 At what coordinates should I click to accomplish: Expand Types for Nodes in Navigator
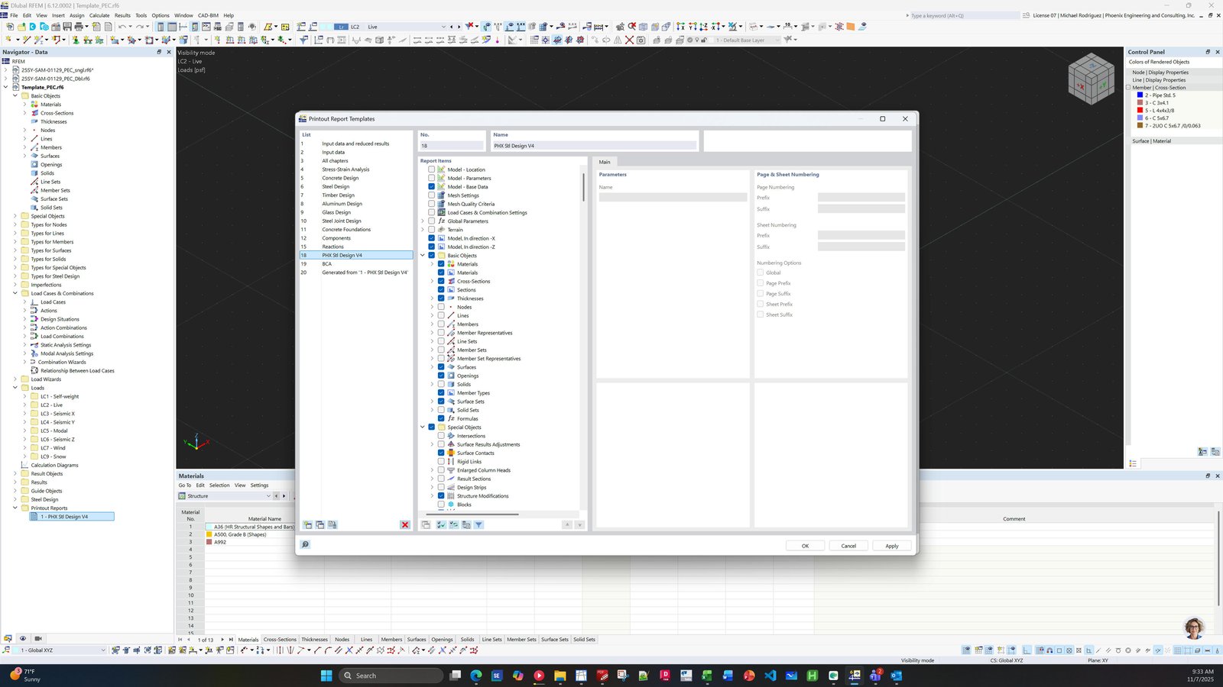15,224
